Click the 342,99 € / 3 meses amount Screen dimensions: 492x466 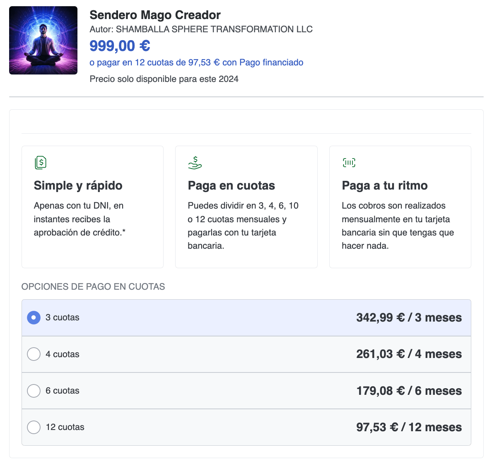pyautogui.click(x=409, y=317)
